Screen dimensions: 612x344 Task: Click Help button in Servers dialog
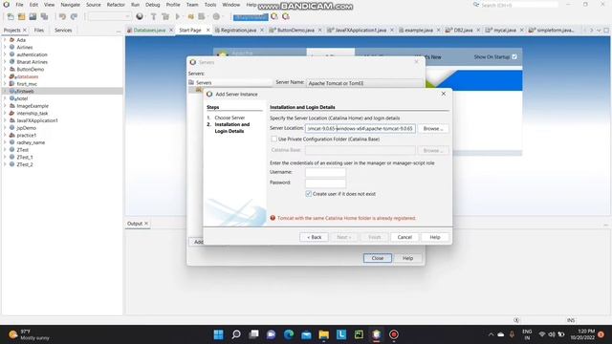pos(408,258)
